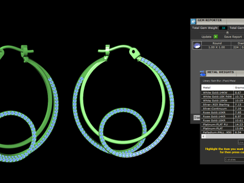This screenshot has width=244, height=183.
Task: Click the Grams column header
Action: (239, 87)
